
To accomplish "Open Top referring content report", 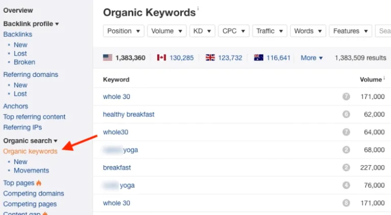I will click(x=34, y=117).
